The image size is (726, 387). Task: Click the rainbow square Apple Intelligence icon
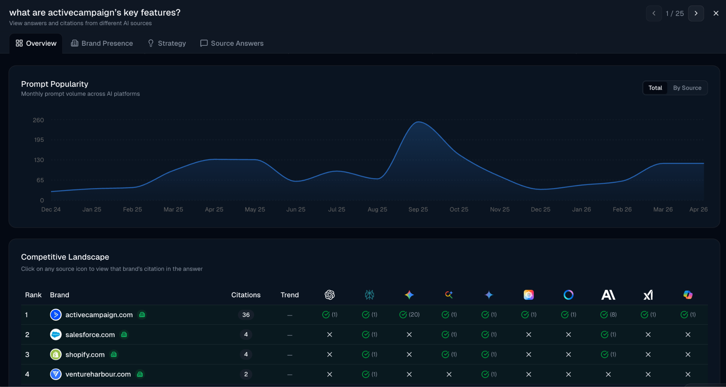tap(529, 295)
